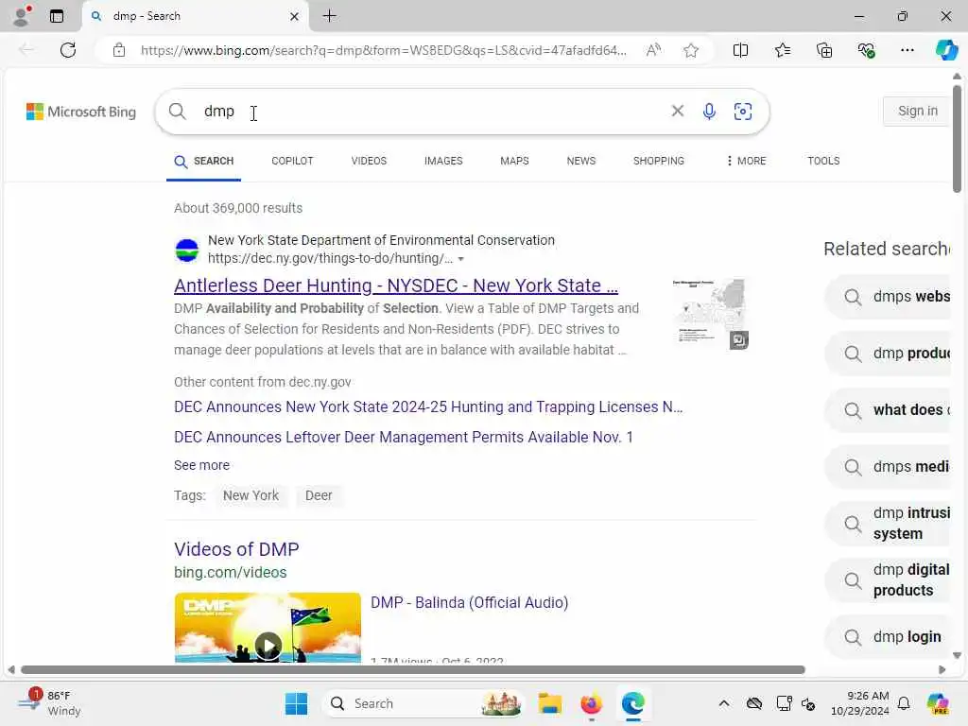Image resolution: width=968 pixels, height=726 pixels.
Task: Select the SEARCH results tab
Action: pos(204,161)
